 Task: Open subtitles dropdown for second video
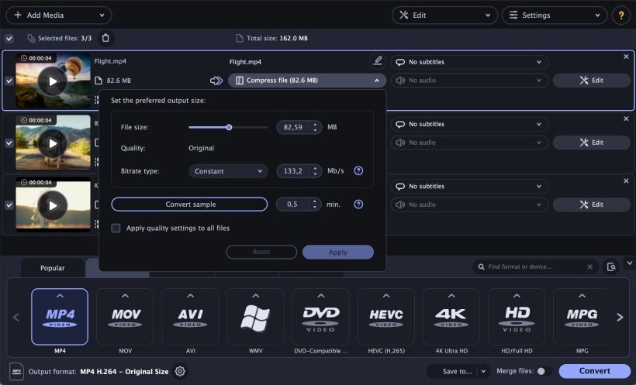(x=469, y=124)
